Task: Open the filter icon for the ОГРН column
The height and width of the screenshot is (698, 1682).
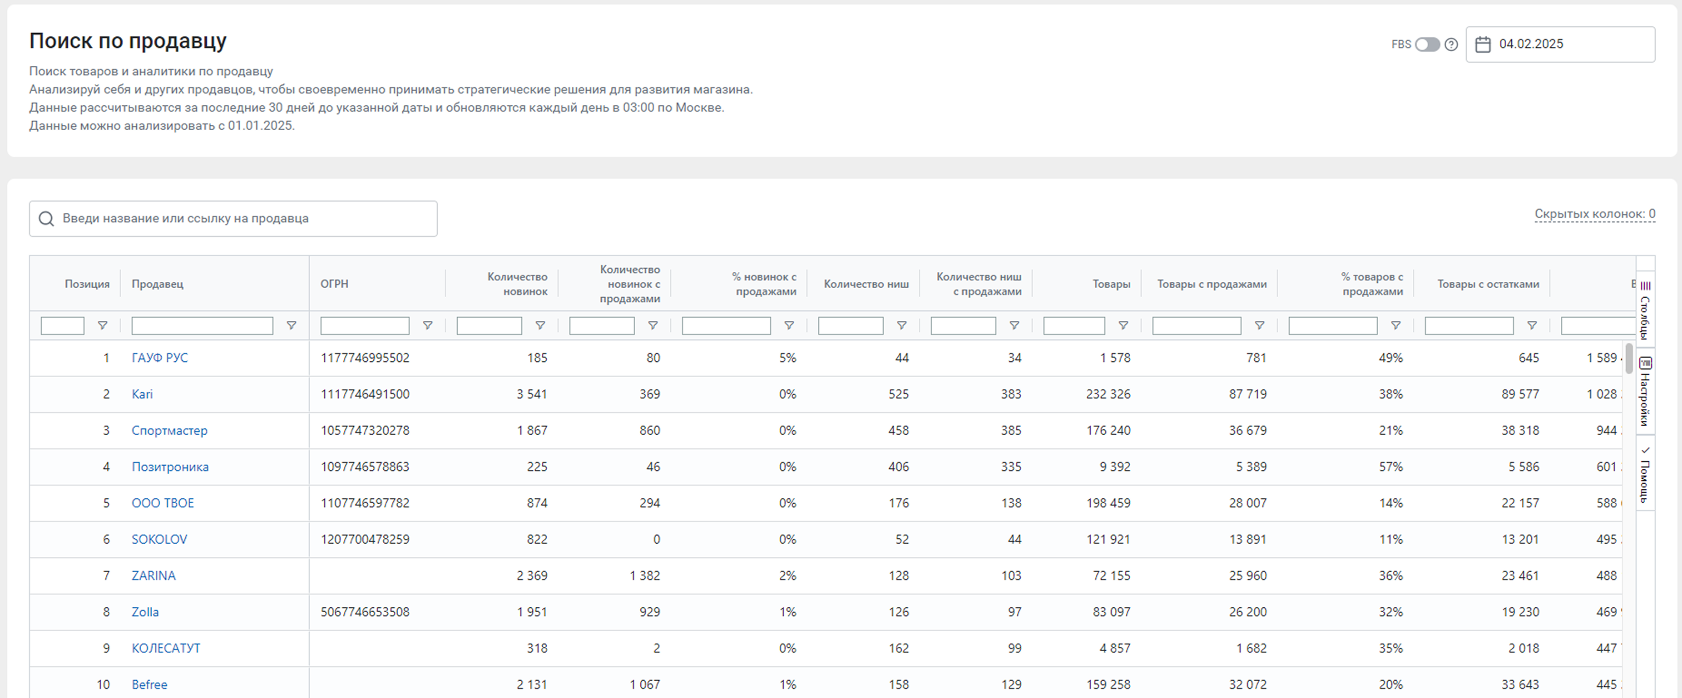Action: pyautogui.click(x=428, y=325)
